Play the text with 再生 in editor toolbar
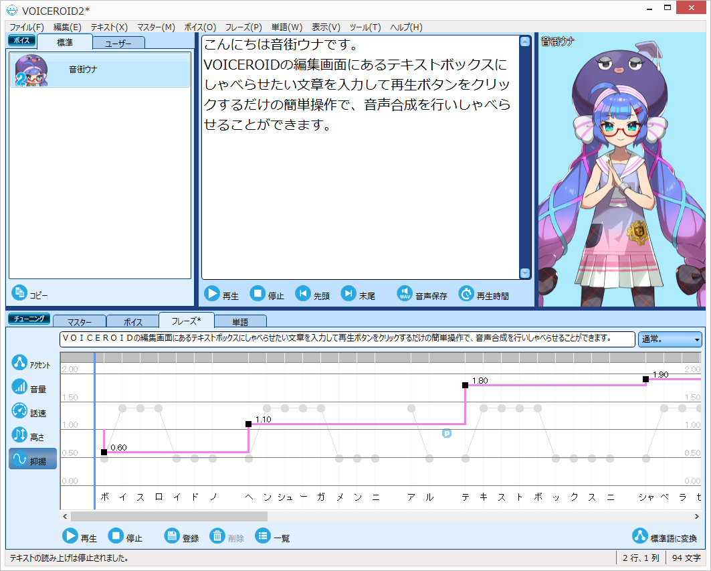 coord(221,295)
